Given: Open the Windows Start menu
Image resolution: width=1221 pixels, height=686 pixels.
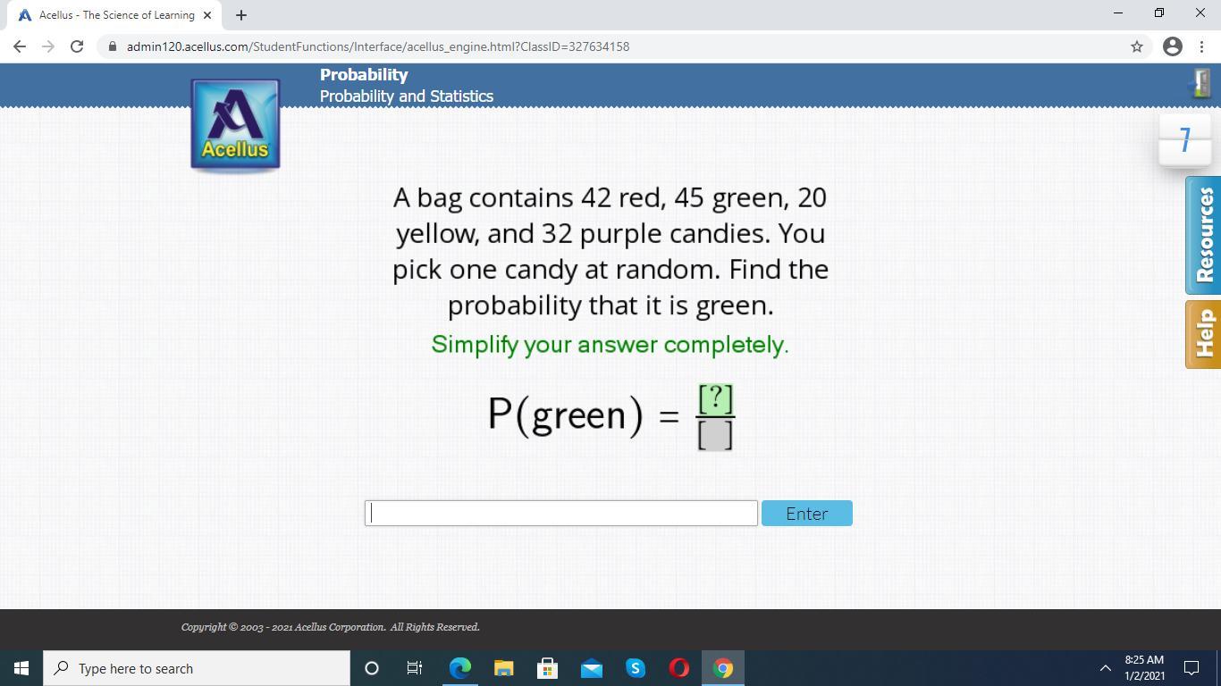Looking at the screenshot, I should coord(21,668).
